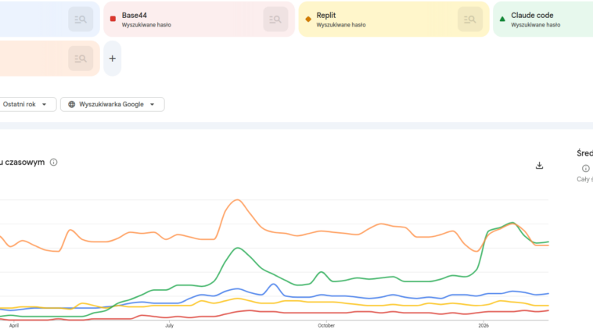Click the info icon under the averages heading
Viewport: 593px width, 333px height.
click(585, 168)
